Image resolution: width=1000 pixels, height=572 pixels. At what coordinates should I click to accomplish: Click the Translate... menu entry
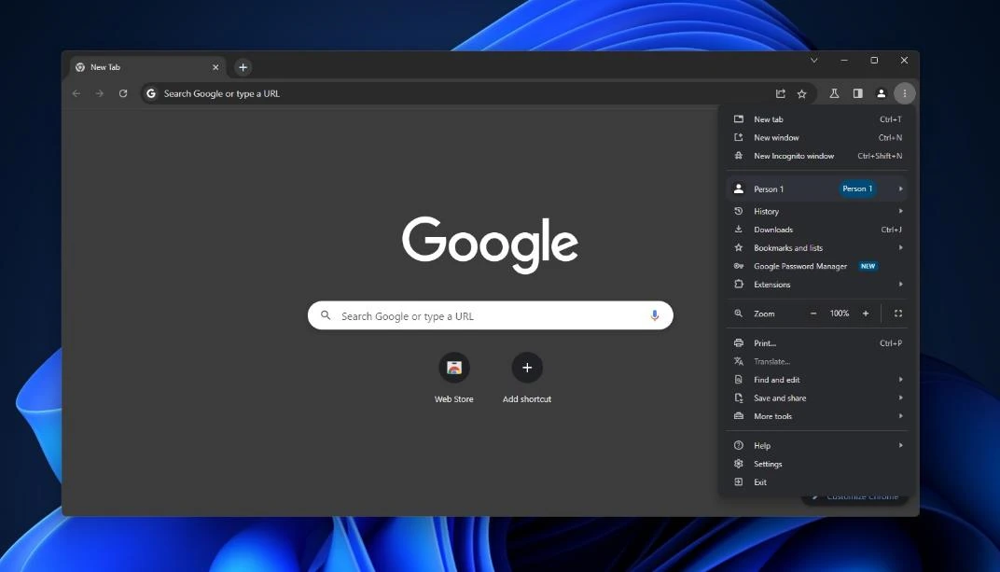pyautogui.click(x=817, y=361)
